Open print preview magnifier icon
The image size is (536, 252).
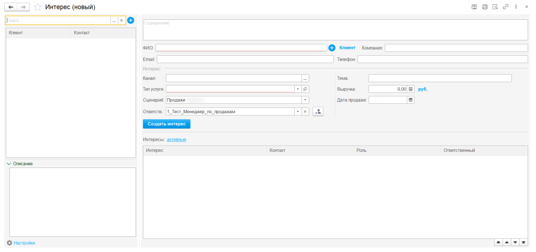pos(495,7)
